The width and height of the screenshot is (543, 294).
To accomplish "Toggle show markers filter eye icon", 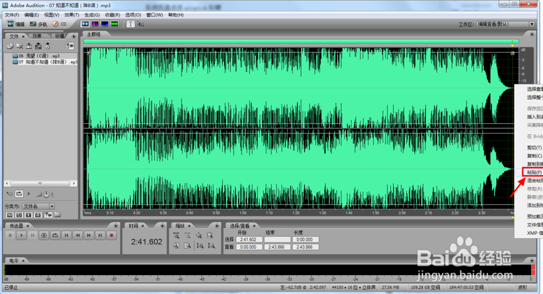I will 48,215.
